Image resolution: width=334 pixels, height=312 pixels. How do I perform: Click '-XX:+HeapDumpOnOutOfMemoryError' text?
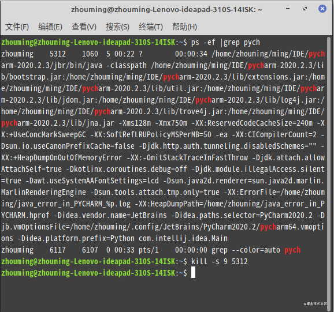(62, 157)
